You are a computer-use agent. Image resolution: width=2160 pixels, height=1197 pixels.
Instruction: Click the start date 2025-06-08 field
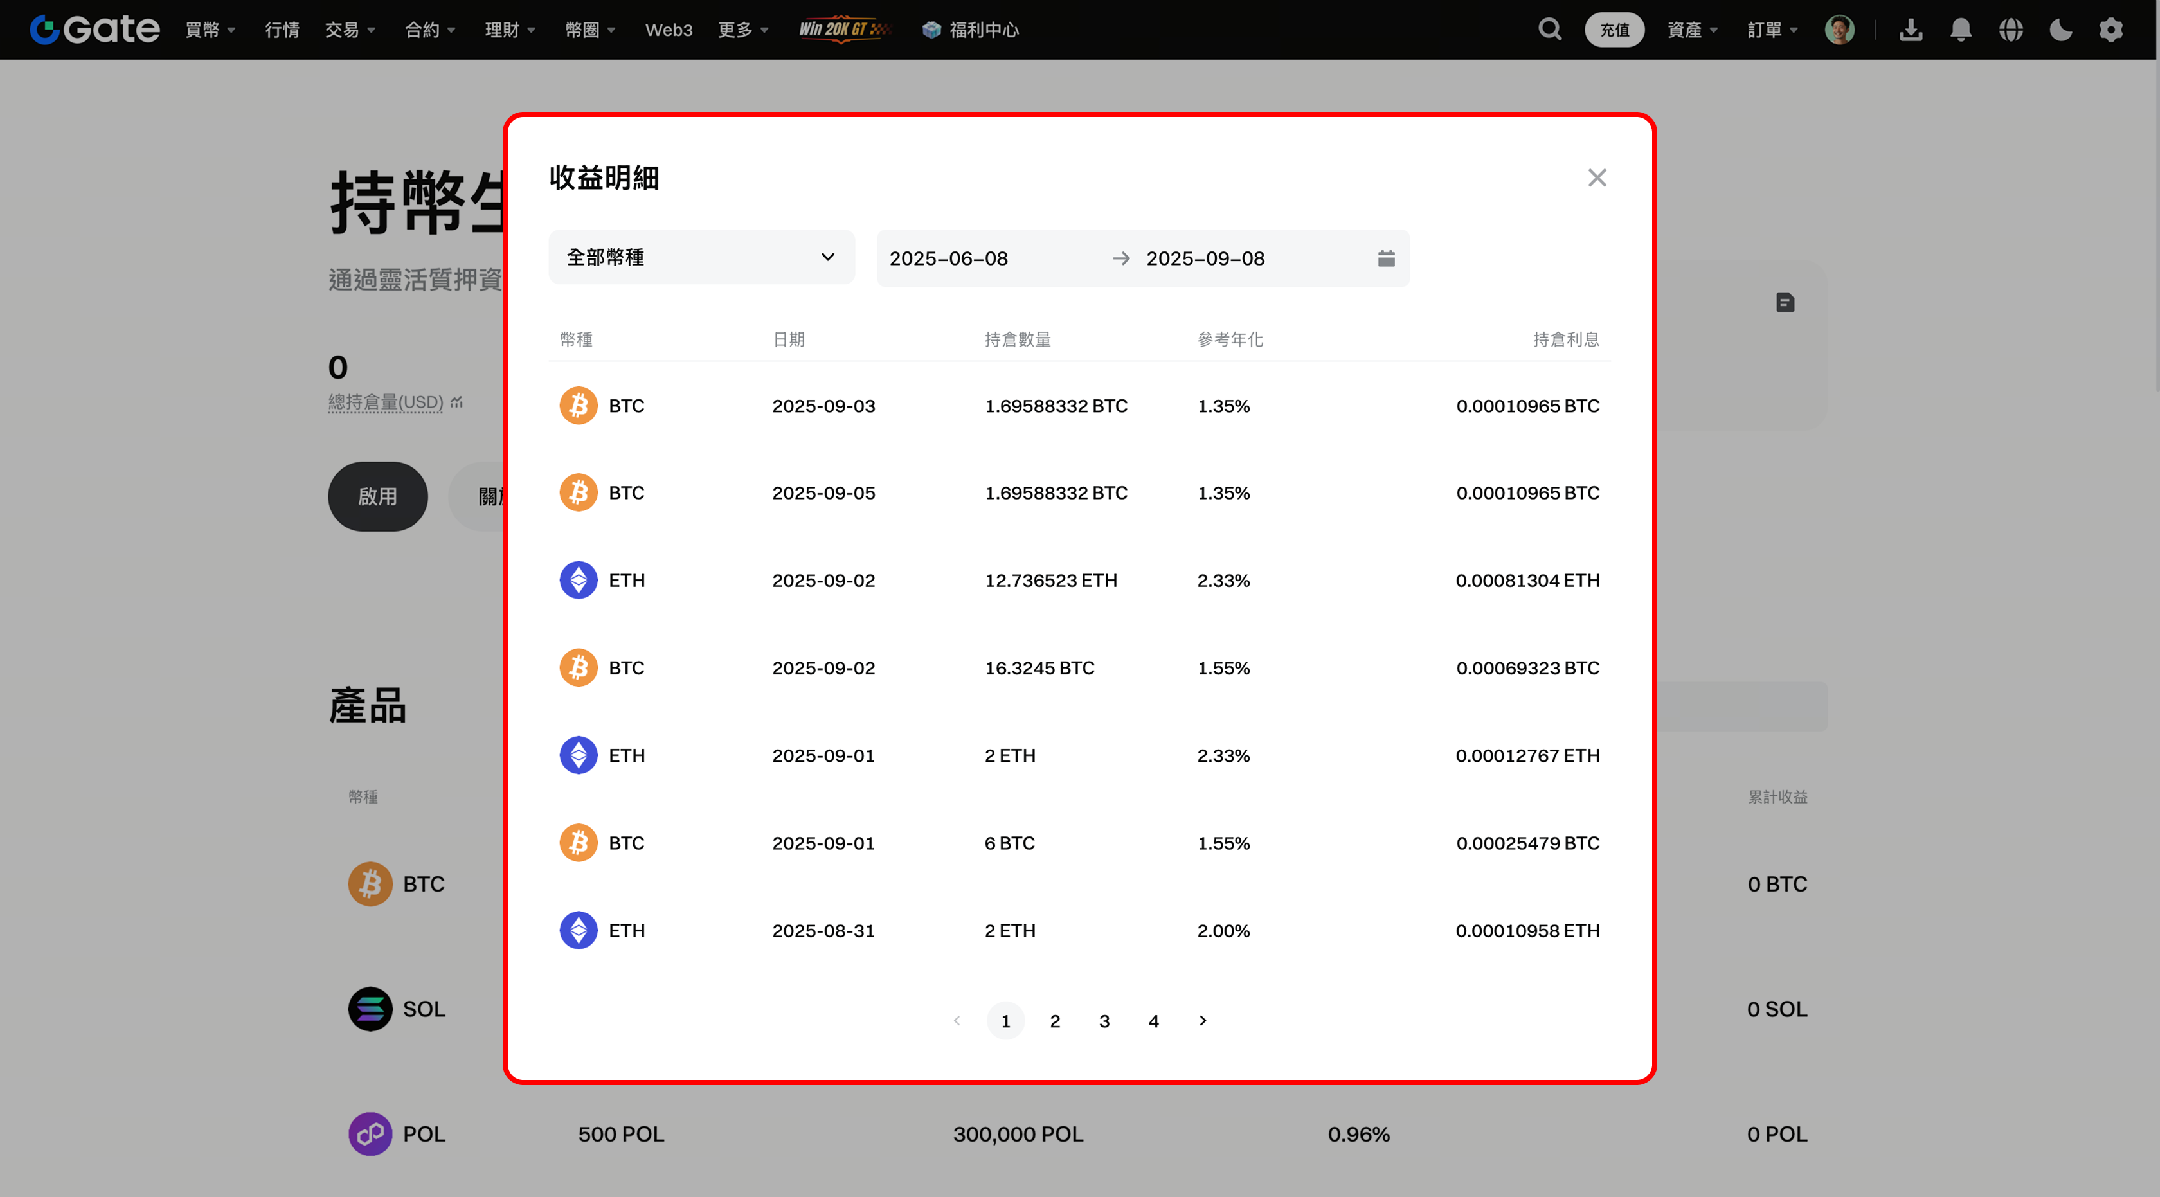coord(948,258)
